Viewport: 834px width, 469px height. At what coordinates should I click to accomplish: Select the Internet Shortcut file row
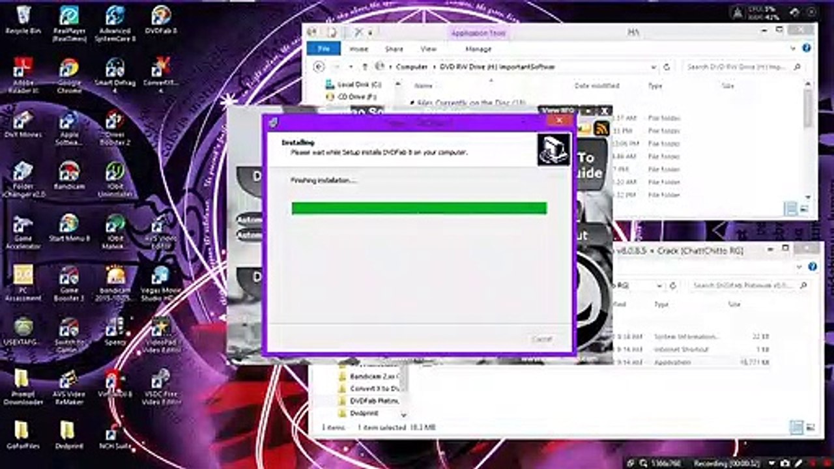(692, 349)
